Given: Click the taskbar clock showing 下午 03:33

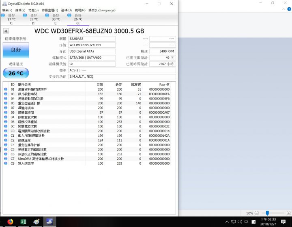Looking at the screenshot, I should click(268, 222).
